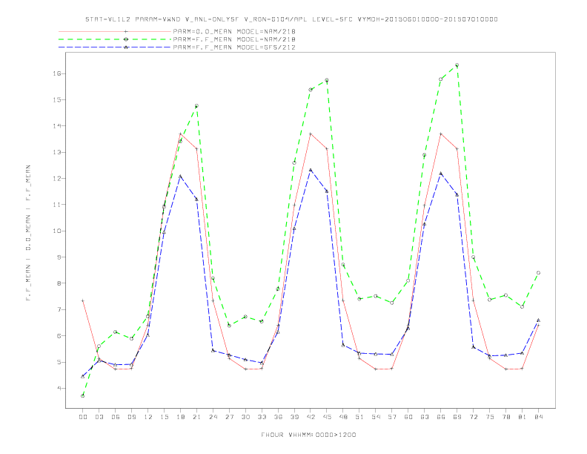Viewport: 587px width, 454px height.
Task: Click x-axis forecast hour label 57
Action: [x=392, y=417]
